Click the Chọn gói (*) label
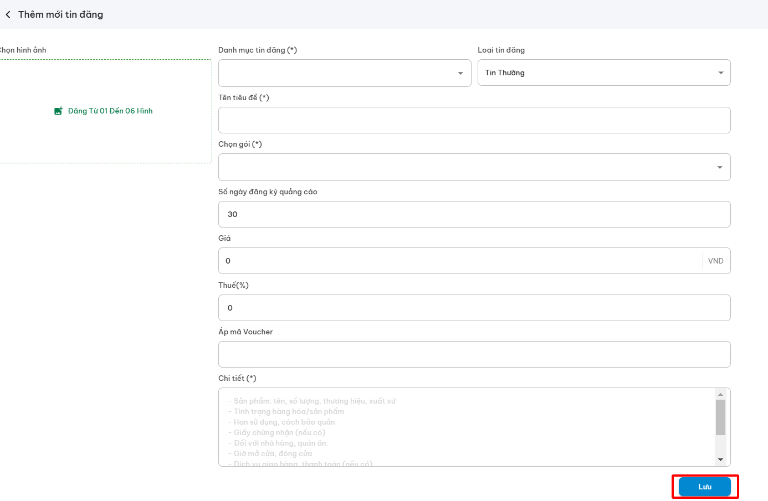Screen dimensions: 768x501 [x=240, y=144]
